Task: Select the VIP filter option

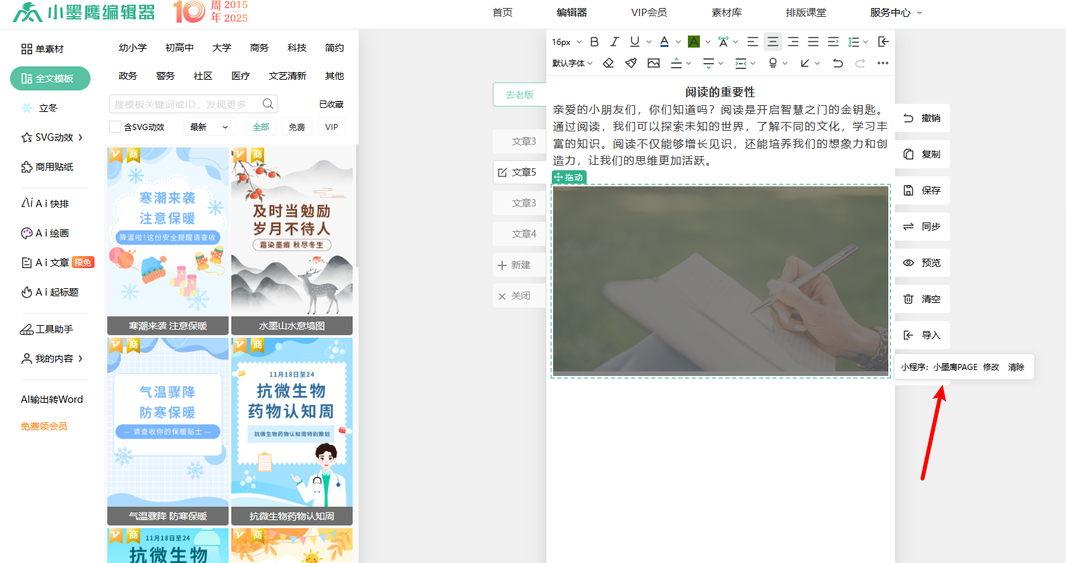Action: click(x=332, y=127)
